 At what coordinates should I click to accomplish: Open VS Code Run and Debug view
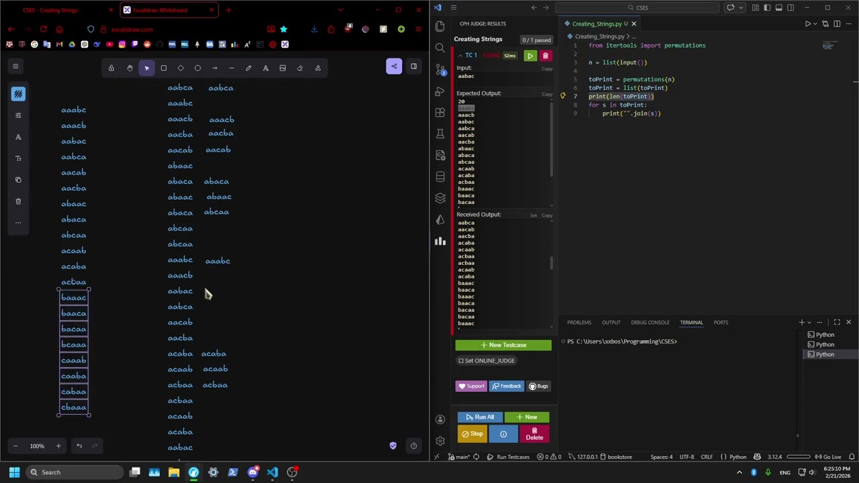[x=440, y=91]
